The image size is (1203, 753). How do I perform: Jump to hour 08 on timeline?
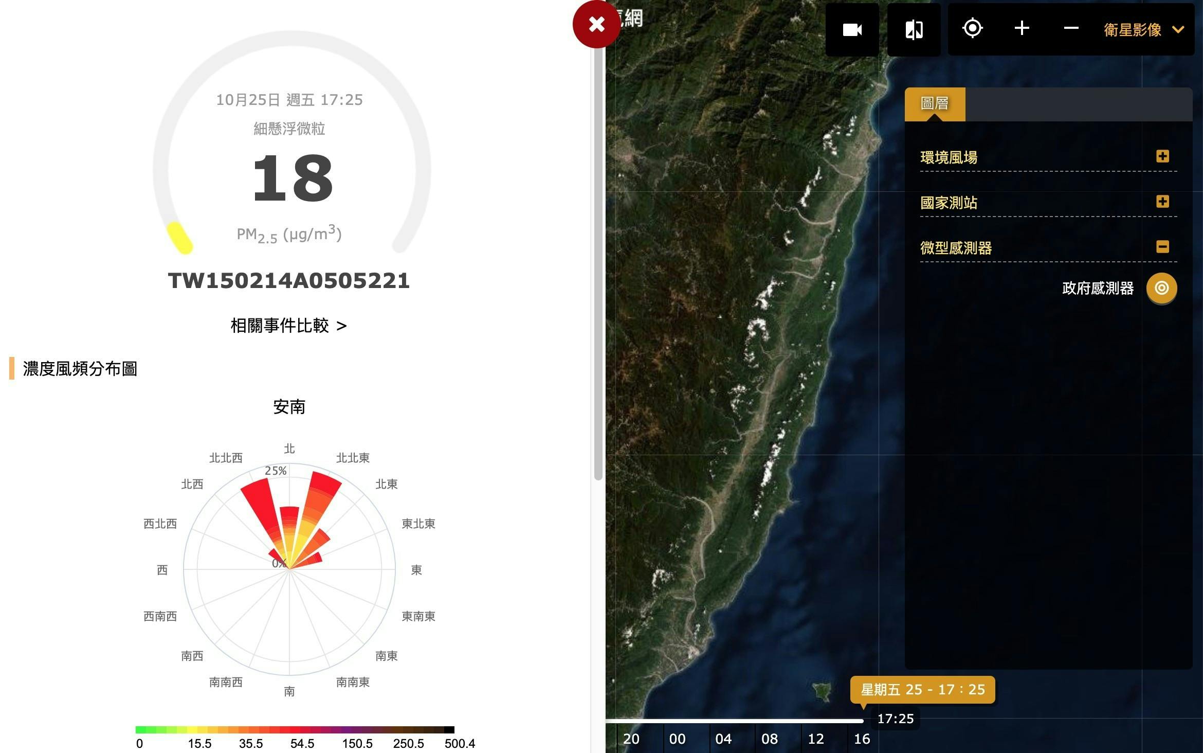[769, 739]
